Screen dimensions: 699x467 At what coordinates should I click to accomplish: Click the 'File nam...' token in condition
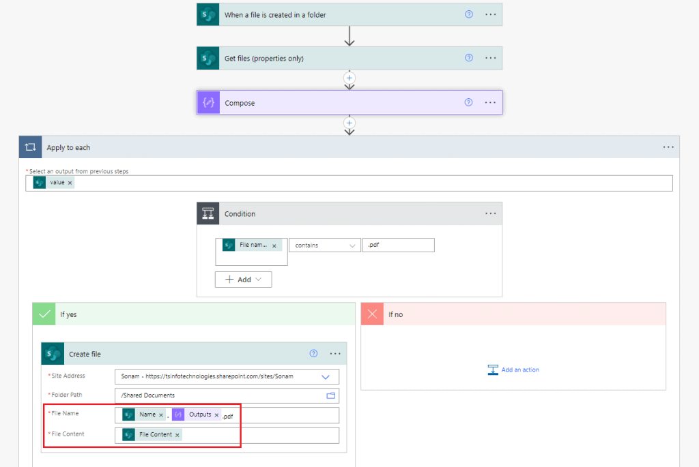coord(253,245)
